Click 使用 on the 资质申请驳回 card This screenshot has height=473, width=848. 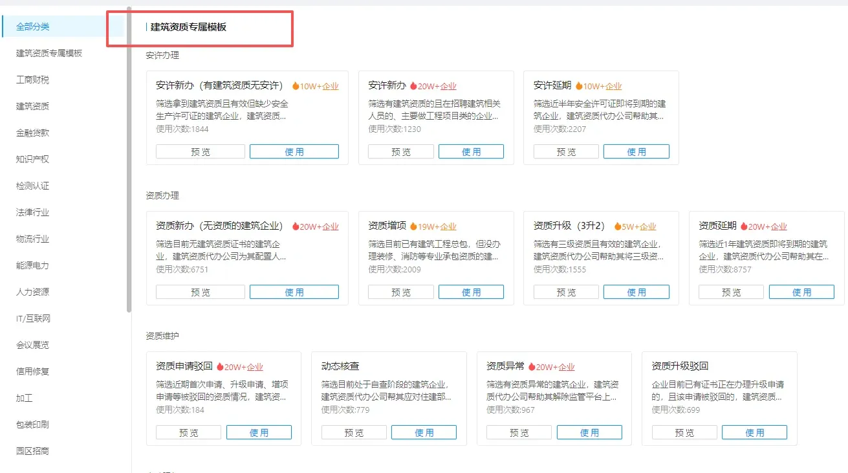(x=259, y=432)
